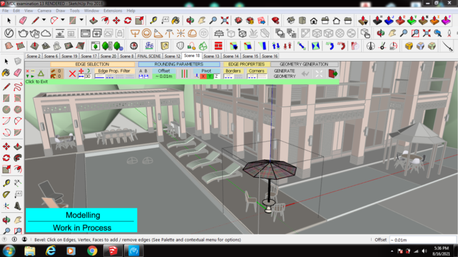Switch to the FINAL SCENE tab
This screenshot has height=257, width=458.
click(x=149, y=56)
